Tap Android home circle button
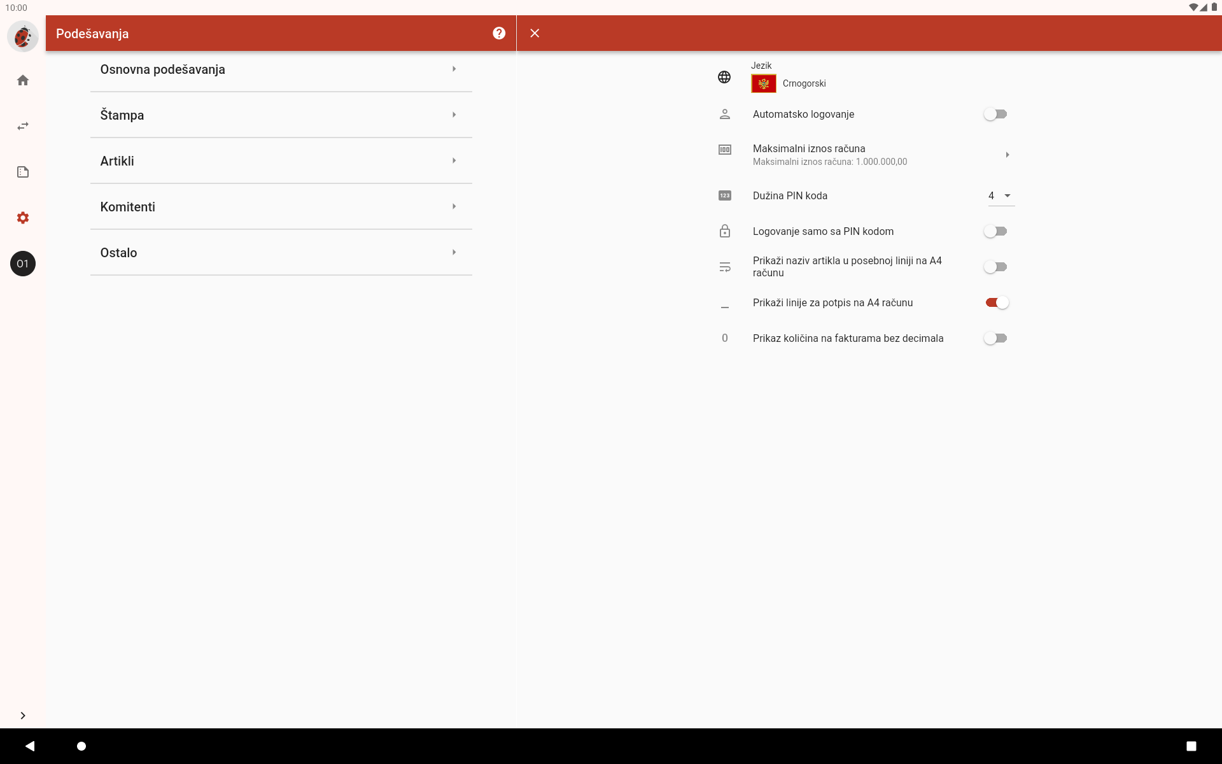The height and width of the screenshot is (764, 1222). pos(81,746)
